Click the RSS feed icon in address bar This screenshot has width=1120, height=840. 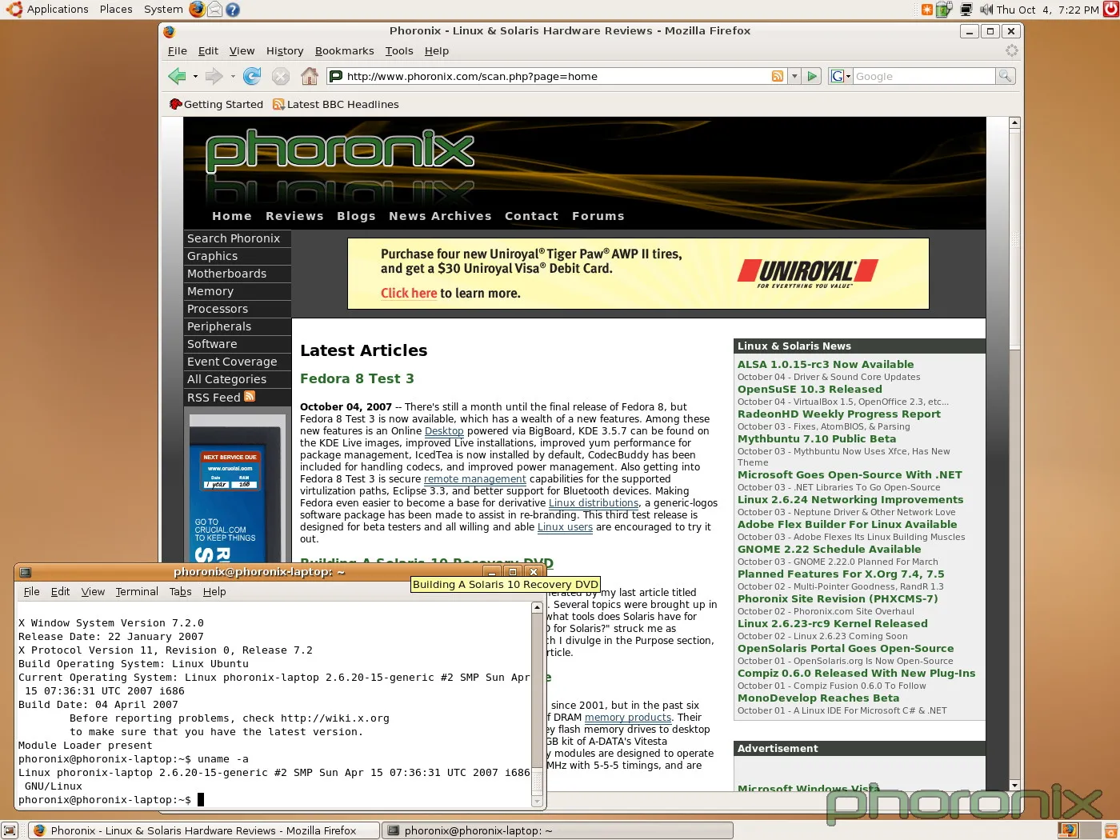click(777, 76)
